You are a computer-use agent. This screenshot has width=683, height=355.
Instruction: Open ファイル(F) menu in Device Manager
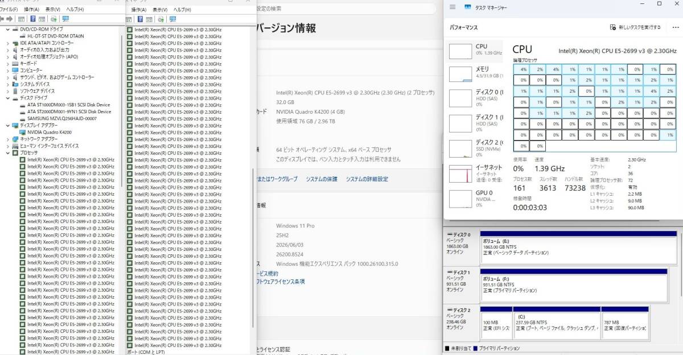(9, 10)
